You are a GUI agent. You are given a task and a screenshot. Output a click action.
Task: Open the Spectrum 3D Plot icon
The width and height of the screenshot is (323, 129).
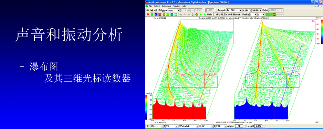[x=164, y=15]
